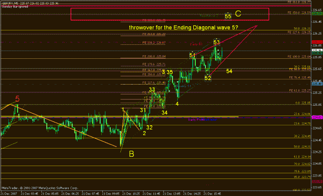Click the '100.0 223.53' retracement label

click(x=302, y=190)
